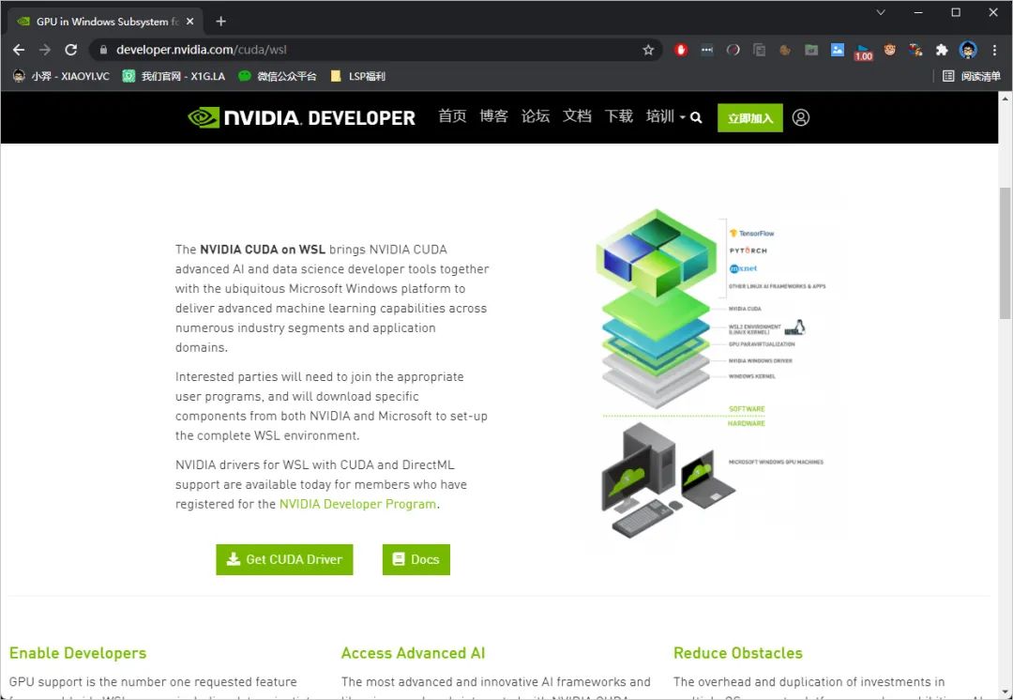Image resolution: width=1013 pixels, height=700 pixels.
Task: Click the green 立即加入 button
Action: point(750,118)
